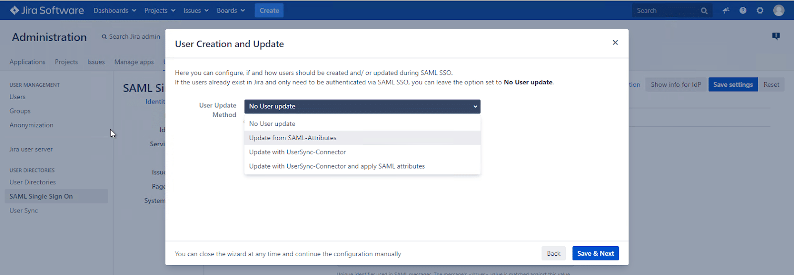Click the top Search input field
Image resolution: width=794 pixels, height=275 pixels.
[665, 10]
